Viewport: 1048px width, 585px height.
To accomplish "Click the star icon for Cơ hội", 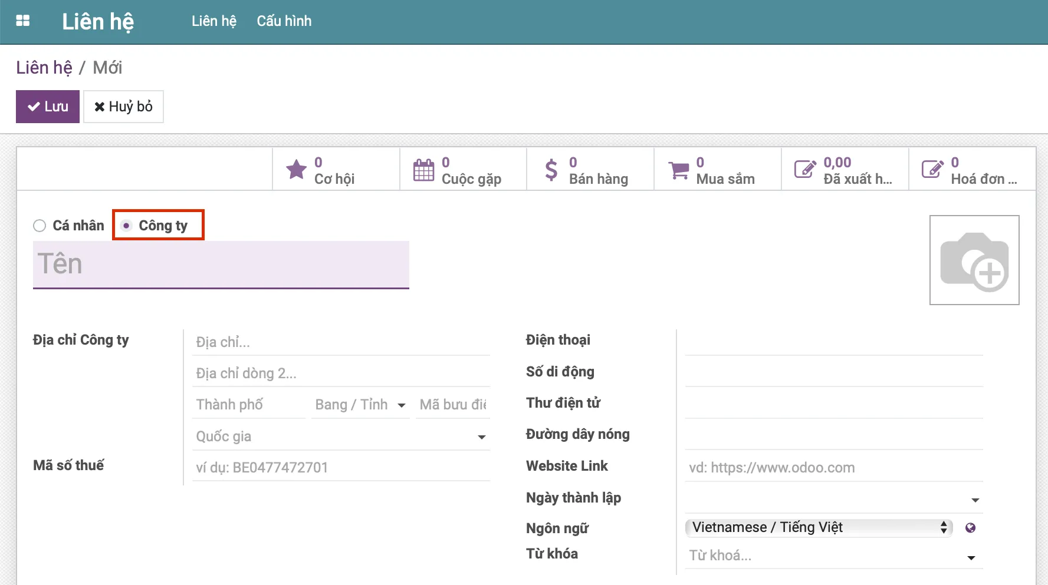I will tap(296, 170).
